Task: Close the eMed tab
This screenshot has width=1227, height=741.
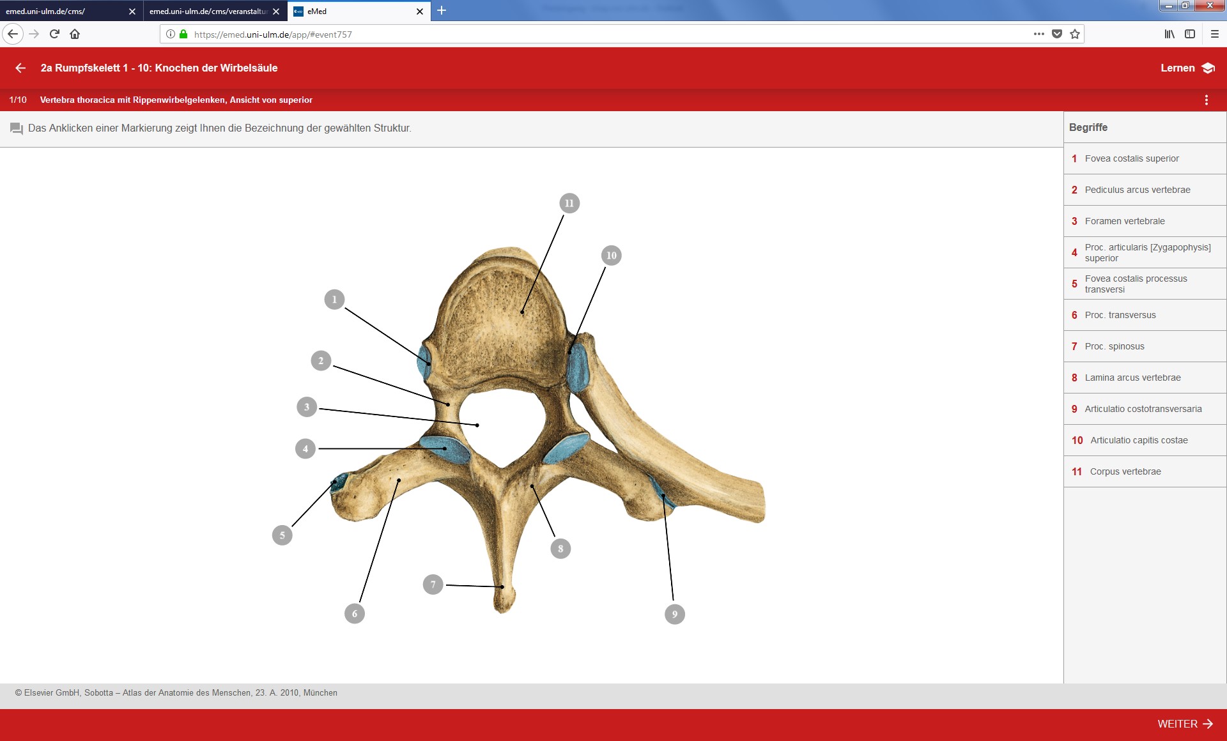Action: (x=420, y=11)
